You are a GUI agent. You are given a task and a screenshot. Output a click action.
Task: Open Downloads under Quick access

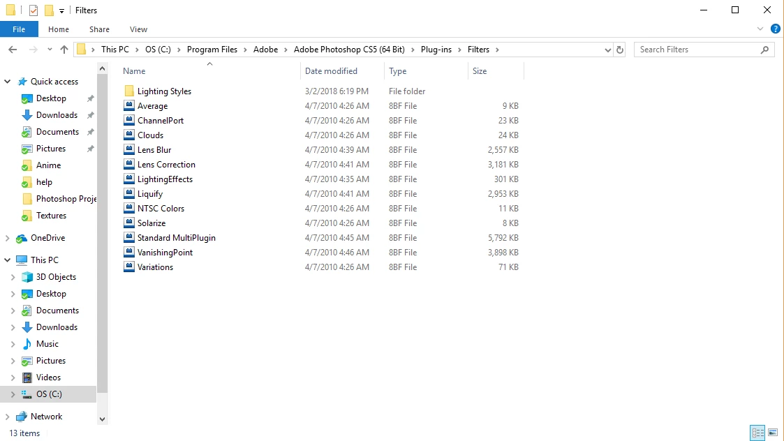(57, 115)
